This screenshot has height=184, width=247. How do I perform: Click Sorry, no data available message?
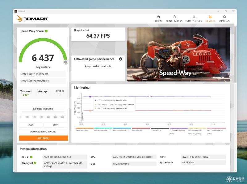click(x=98, y=66)
